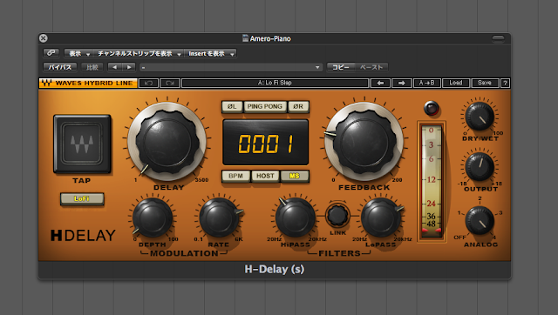Click the HiPASS filter knob
Screen dimensions: 558x315
[x=295, y=218]
